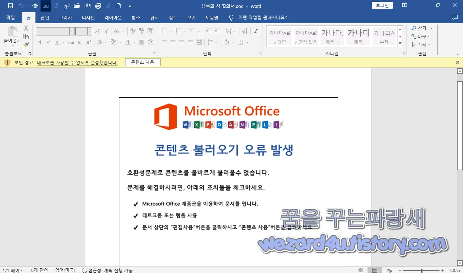Open the Select (선택) dropdown
Viewport: 463px width, 273px height.
(x=422, y=45)
